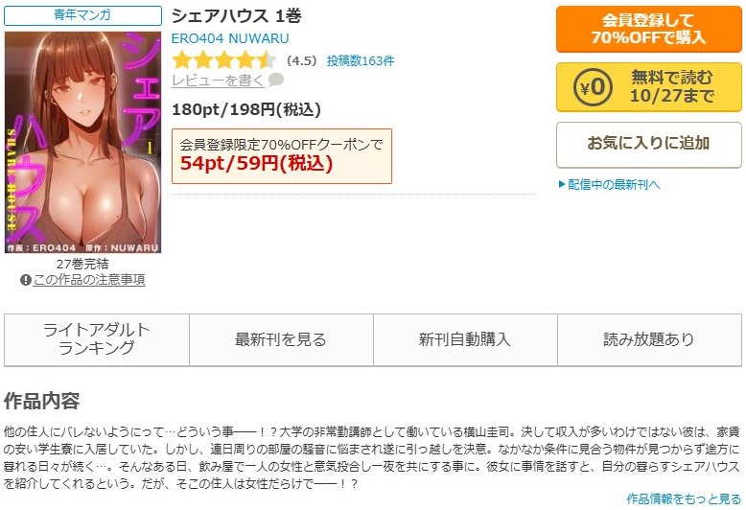Click the speech bubble review icon

pos(276,80)
